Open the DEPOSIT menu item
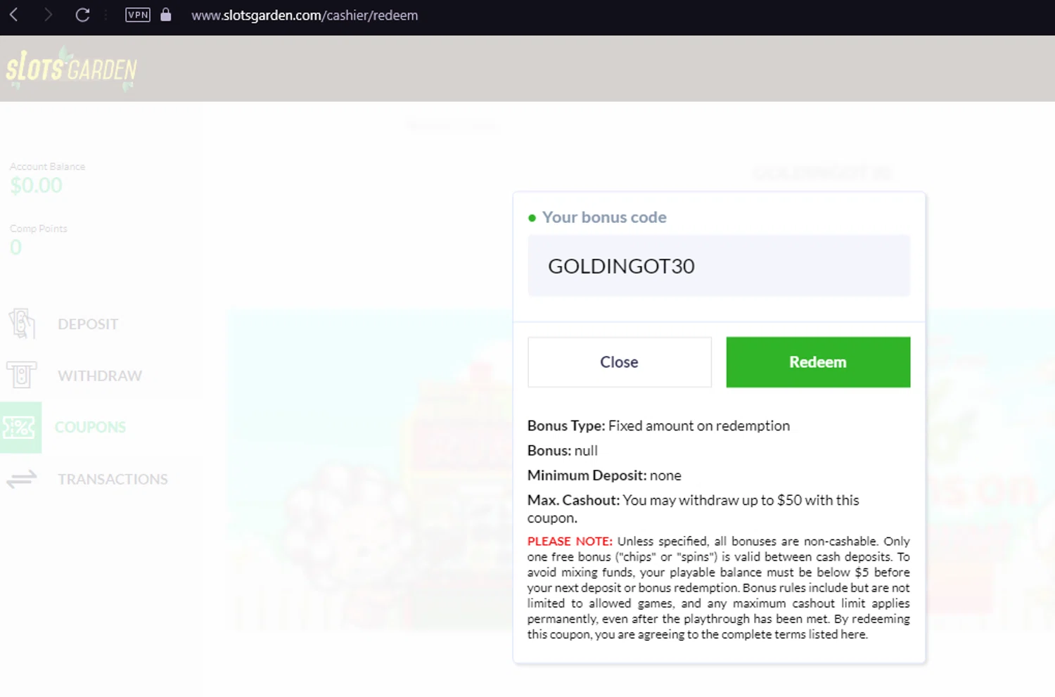The width and height of the screenshot is (1055, 697). click(88, 324)
